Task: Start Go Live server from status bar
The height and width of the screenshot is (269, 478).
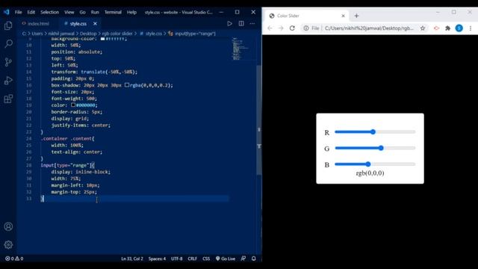Action: (226, 259)
